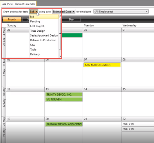Switch to Month view
This screenshot has width=154, height=143.
pos(12,19)
